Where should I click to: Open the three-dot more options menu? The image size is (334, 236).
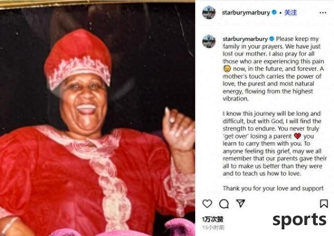tap(323, 13)
